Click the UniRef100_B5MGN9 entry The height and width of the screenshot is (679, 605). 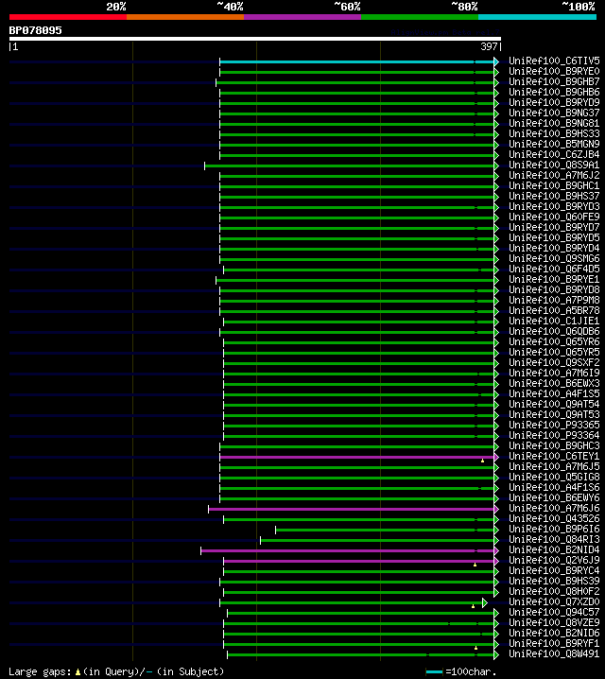point(554,144)
